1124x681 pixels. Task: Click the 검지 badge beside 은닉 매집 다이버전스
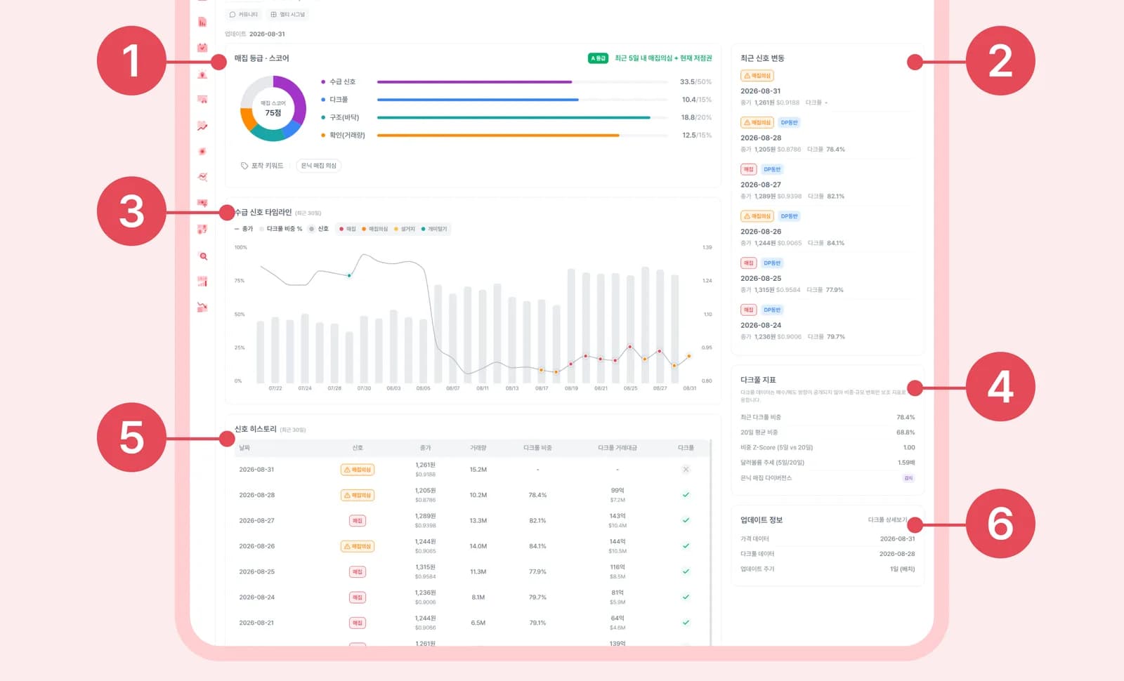908,478
